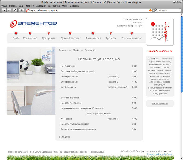Reload the page with the refresh button
The image size is (183, 160).
(x=15, y=10)
